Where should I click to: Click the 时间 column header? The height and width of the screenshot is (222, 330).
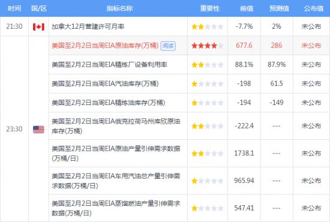[x=14, y=8]
